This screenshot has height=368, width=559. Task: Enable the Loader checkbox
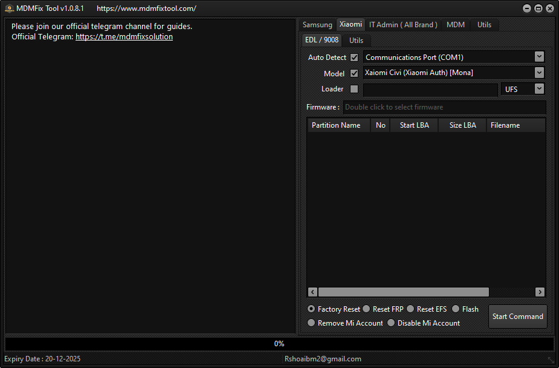coord(354,89)
